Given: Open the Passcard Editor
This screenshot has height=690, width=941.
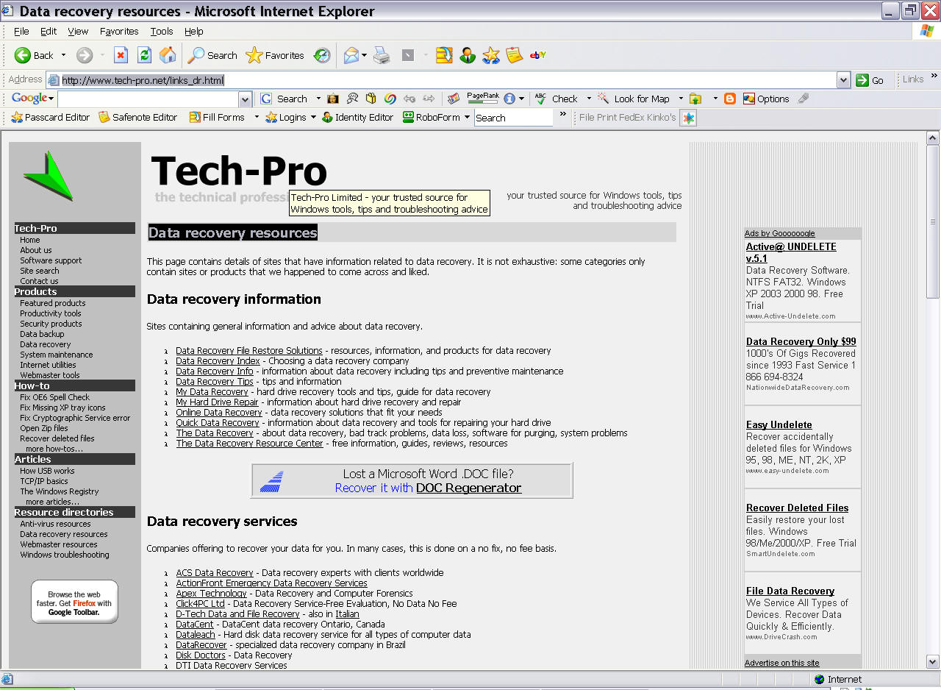Looking at the screenshot, I should pyautogui.click(x=50, y=117).
